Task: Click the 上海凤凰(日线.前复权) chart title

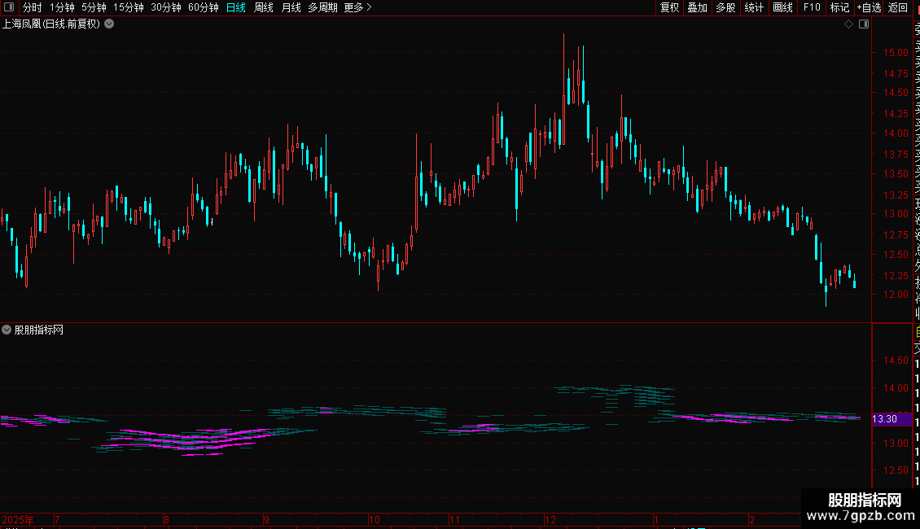Action: 51,24
